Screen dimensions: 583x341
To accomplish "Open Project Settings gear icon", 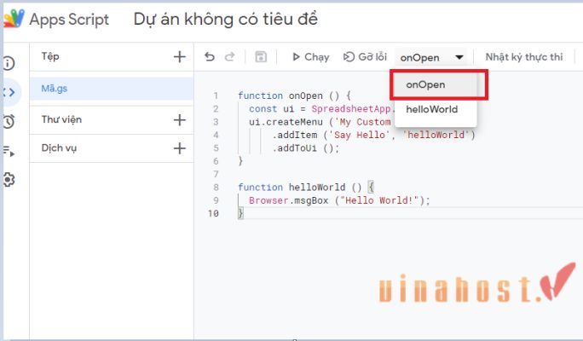I will pos(9,180).
